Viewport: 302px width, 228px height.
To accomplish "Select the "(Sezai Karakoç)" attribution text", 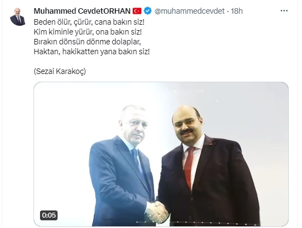I will coord(60,71).
